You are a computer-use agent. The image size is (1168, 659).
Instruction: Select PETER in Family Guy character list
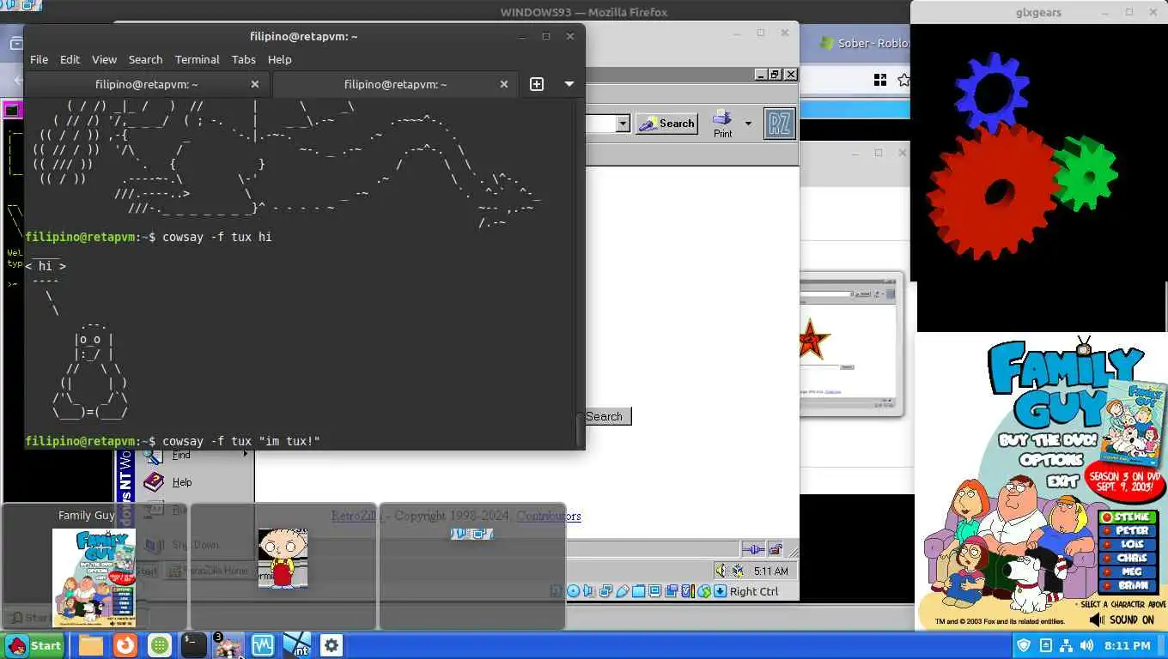pyautogui.click(x=1129, y=531)
